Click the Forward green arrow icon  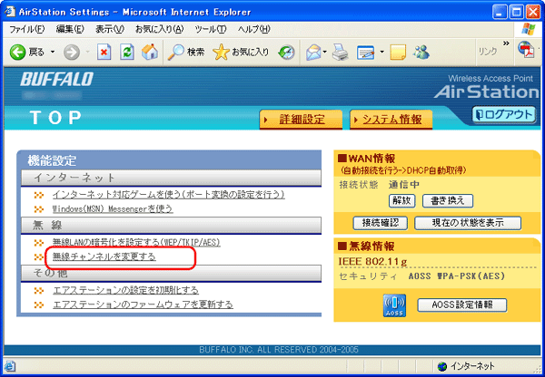click(x=72, y=53)
